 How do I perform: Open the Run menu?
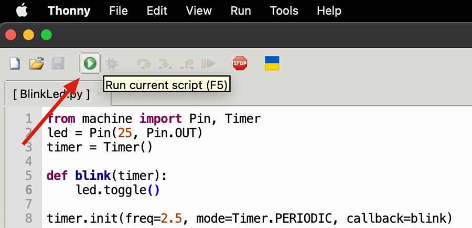coord(241,10)
